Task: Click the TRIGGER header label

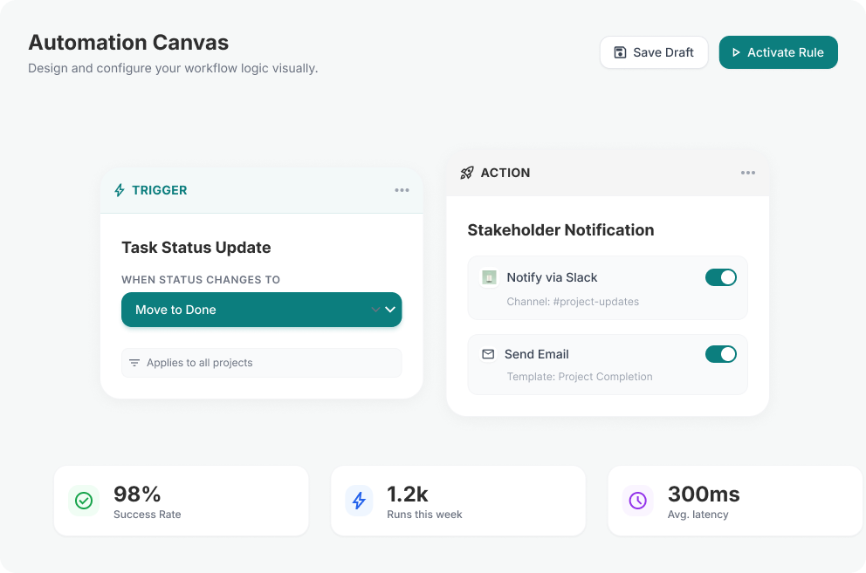Action: click(160, 190)
